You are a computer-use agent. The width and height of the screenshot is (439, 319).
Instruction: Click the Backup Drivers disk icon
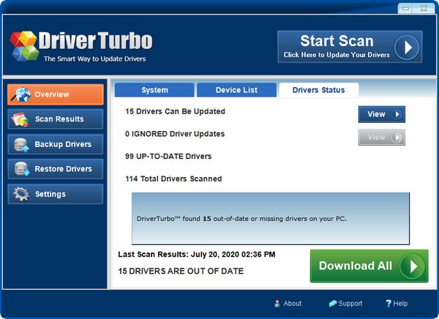(x=20, y=144)
